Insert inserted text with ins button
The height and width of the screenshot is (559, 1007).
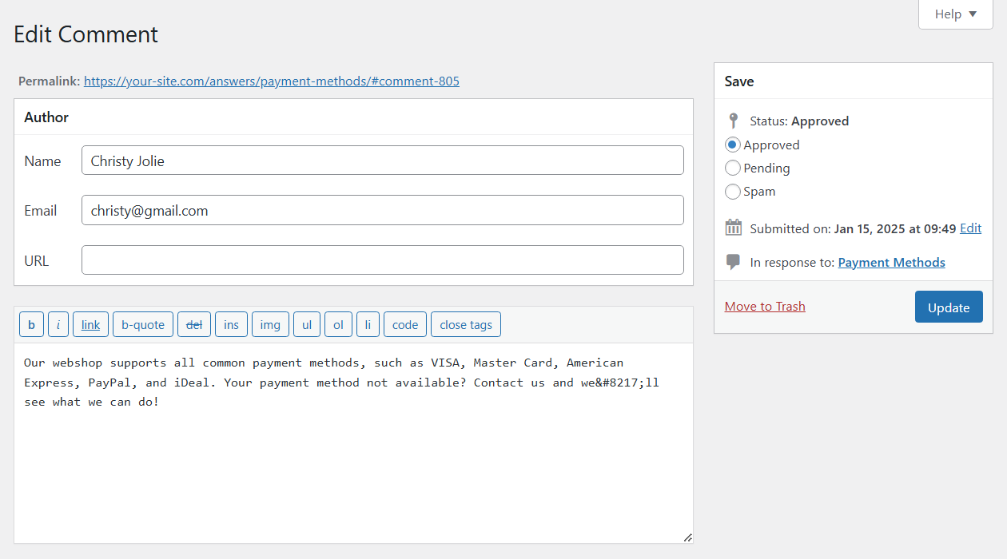[x=231, y=324]
